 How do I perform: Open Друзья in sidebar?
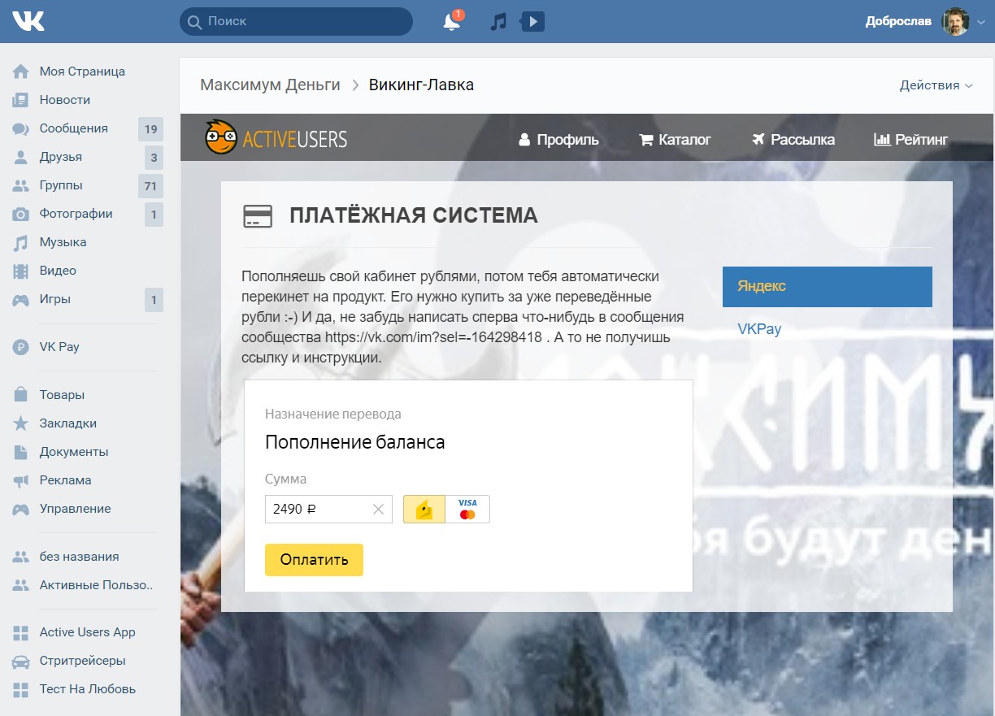(x=61, y=157)
